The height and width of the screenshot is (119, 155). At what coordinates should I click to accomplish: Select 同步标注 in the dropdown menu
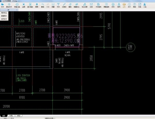click(4, 13)
